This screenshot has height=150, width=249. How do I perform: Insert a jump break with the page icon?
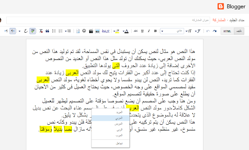78,31
